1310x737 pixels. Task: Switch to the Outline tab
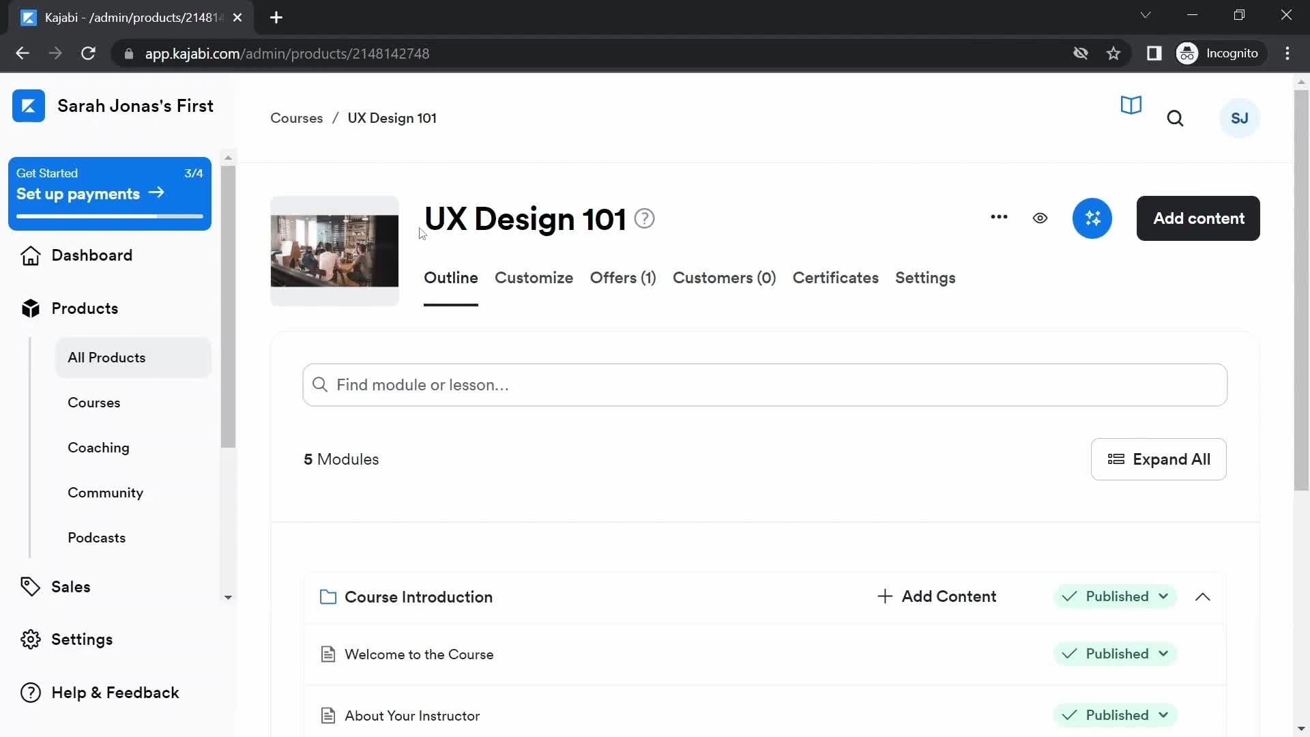(x=451, y=278)
